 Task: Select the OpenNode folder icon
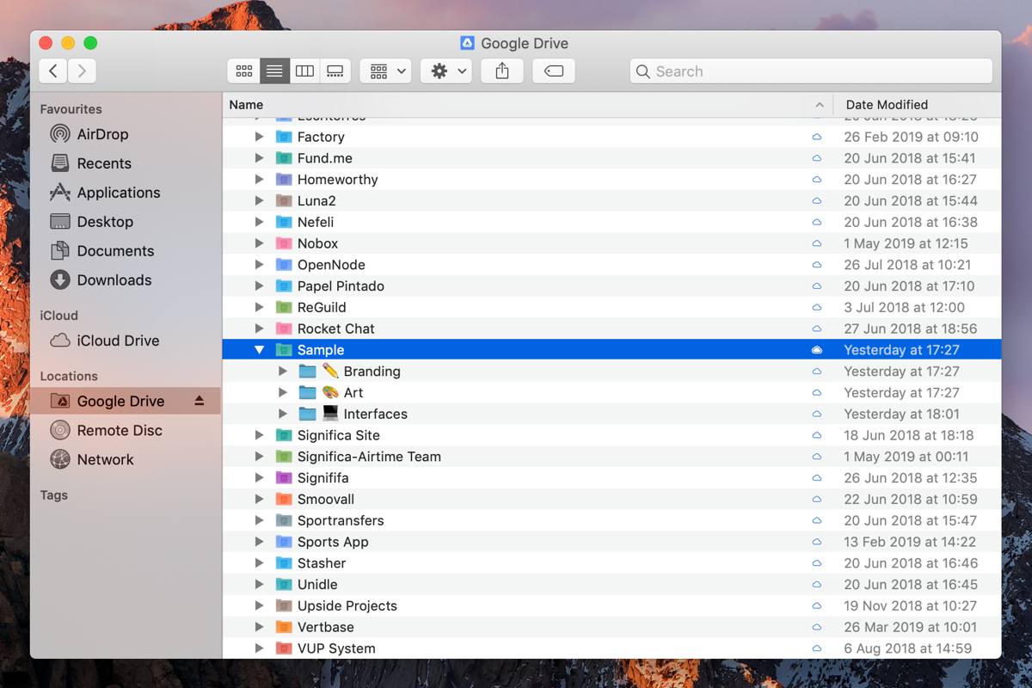coord(284,265)
